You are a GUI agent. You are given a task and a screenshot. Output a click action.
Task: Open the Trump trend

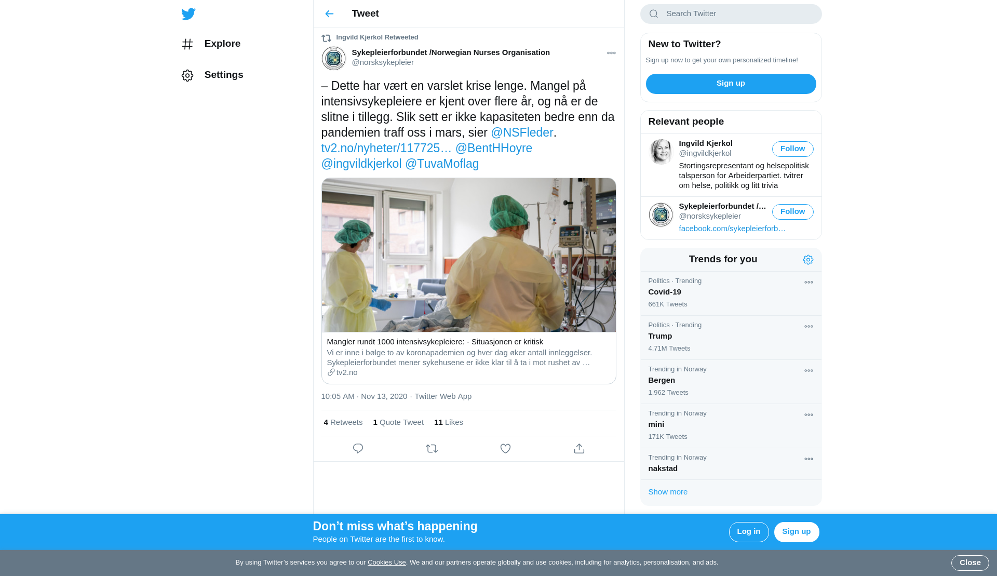click(731, 338)
